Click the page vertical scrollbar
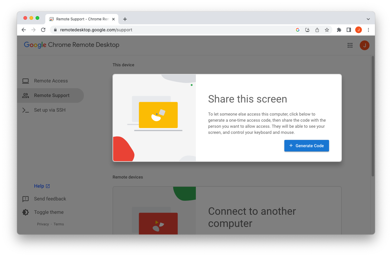This screenshot has width=392, height=257. tap(373, 116)
